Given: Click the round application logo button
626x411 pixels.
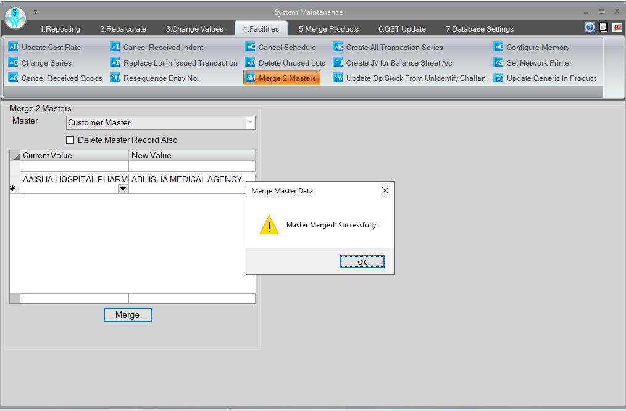Looking at the screenshot, I should pos(15,18).
